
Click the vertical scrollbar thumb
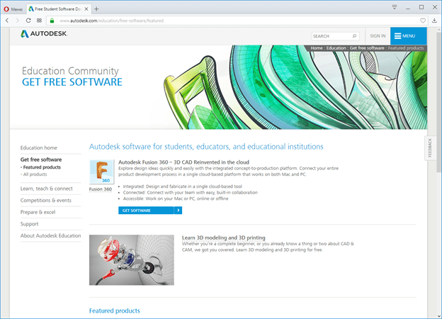439,101
